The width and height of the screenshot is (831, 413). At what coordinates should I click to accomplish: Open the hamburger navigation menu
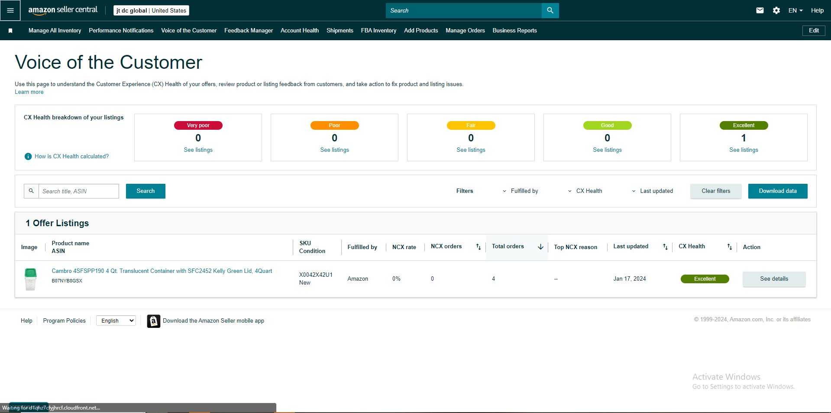pyautogui.click(x=10, y=10)
